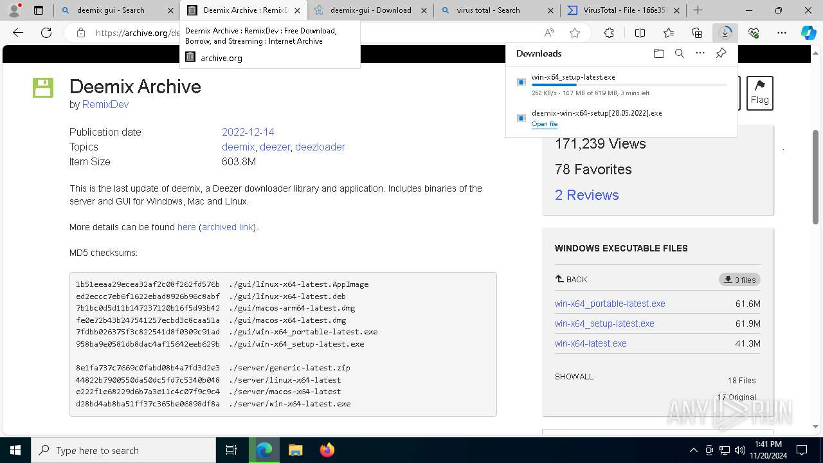Launch the Copilot sidebar icon
823x463 pixels.
click(x=808, y=33)
